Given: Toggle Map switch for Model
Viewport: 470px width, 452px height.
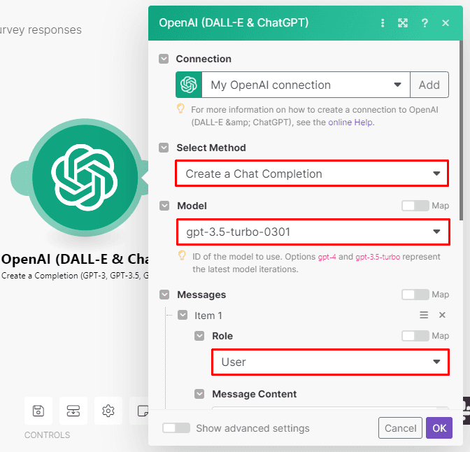Looking at the screenshot, I should 415,206.
